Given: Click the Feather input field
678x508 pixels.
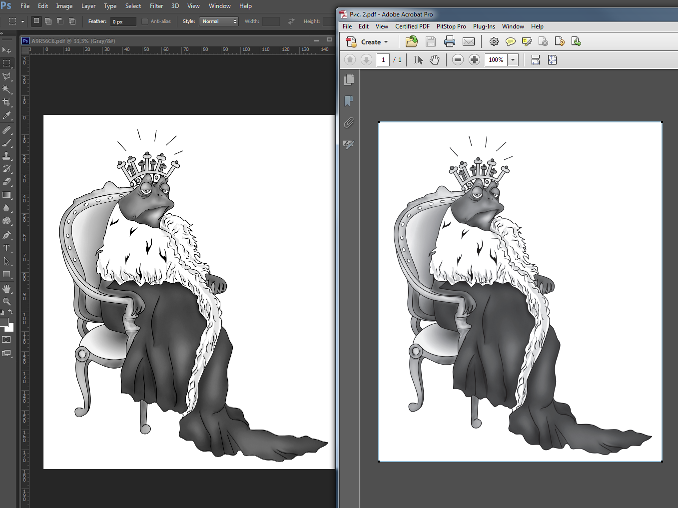Looking at the screenshot, I should point(123,21).
